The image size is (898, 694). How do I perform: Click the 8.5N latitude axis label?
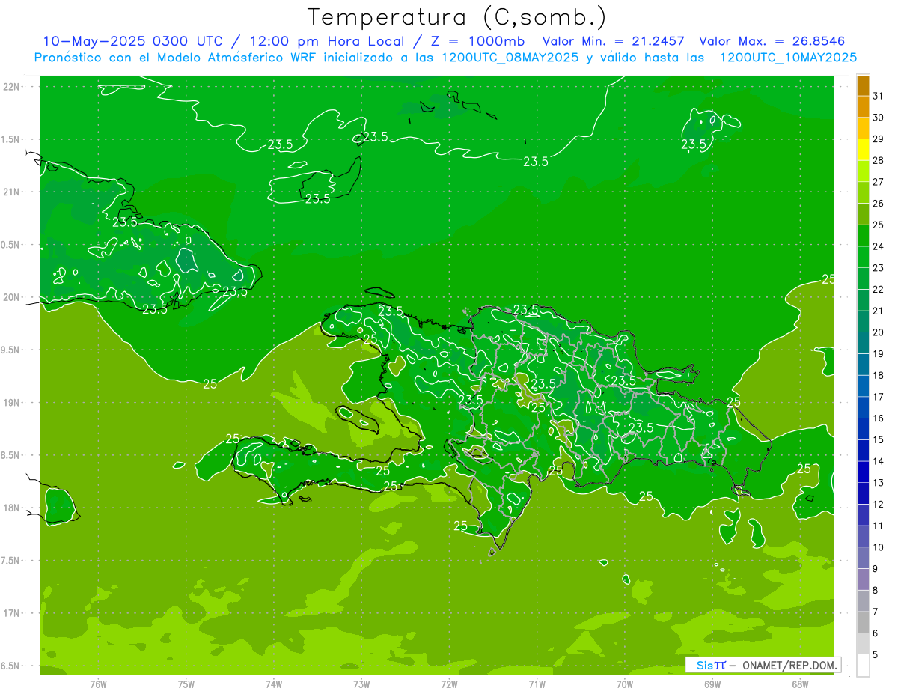pos(11,455)
